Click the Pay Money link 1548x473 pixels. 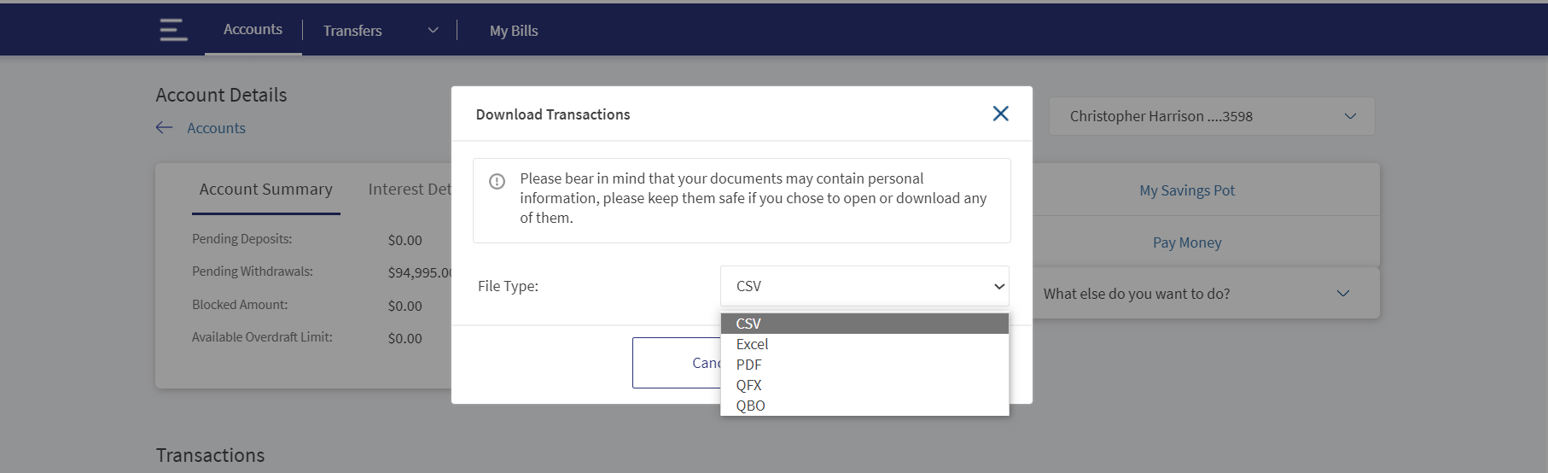tap(1187, 242)
